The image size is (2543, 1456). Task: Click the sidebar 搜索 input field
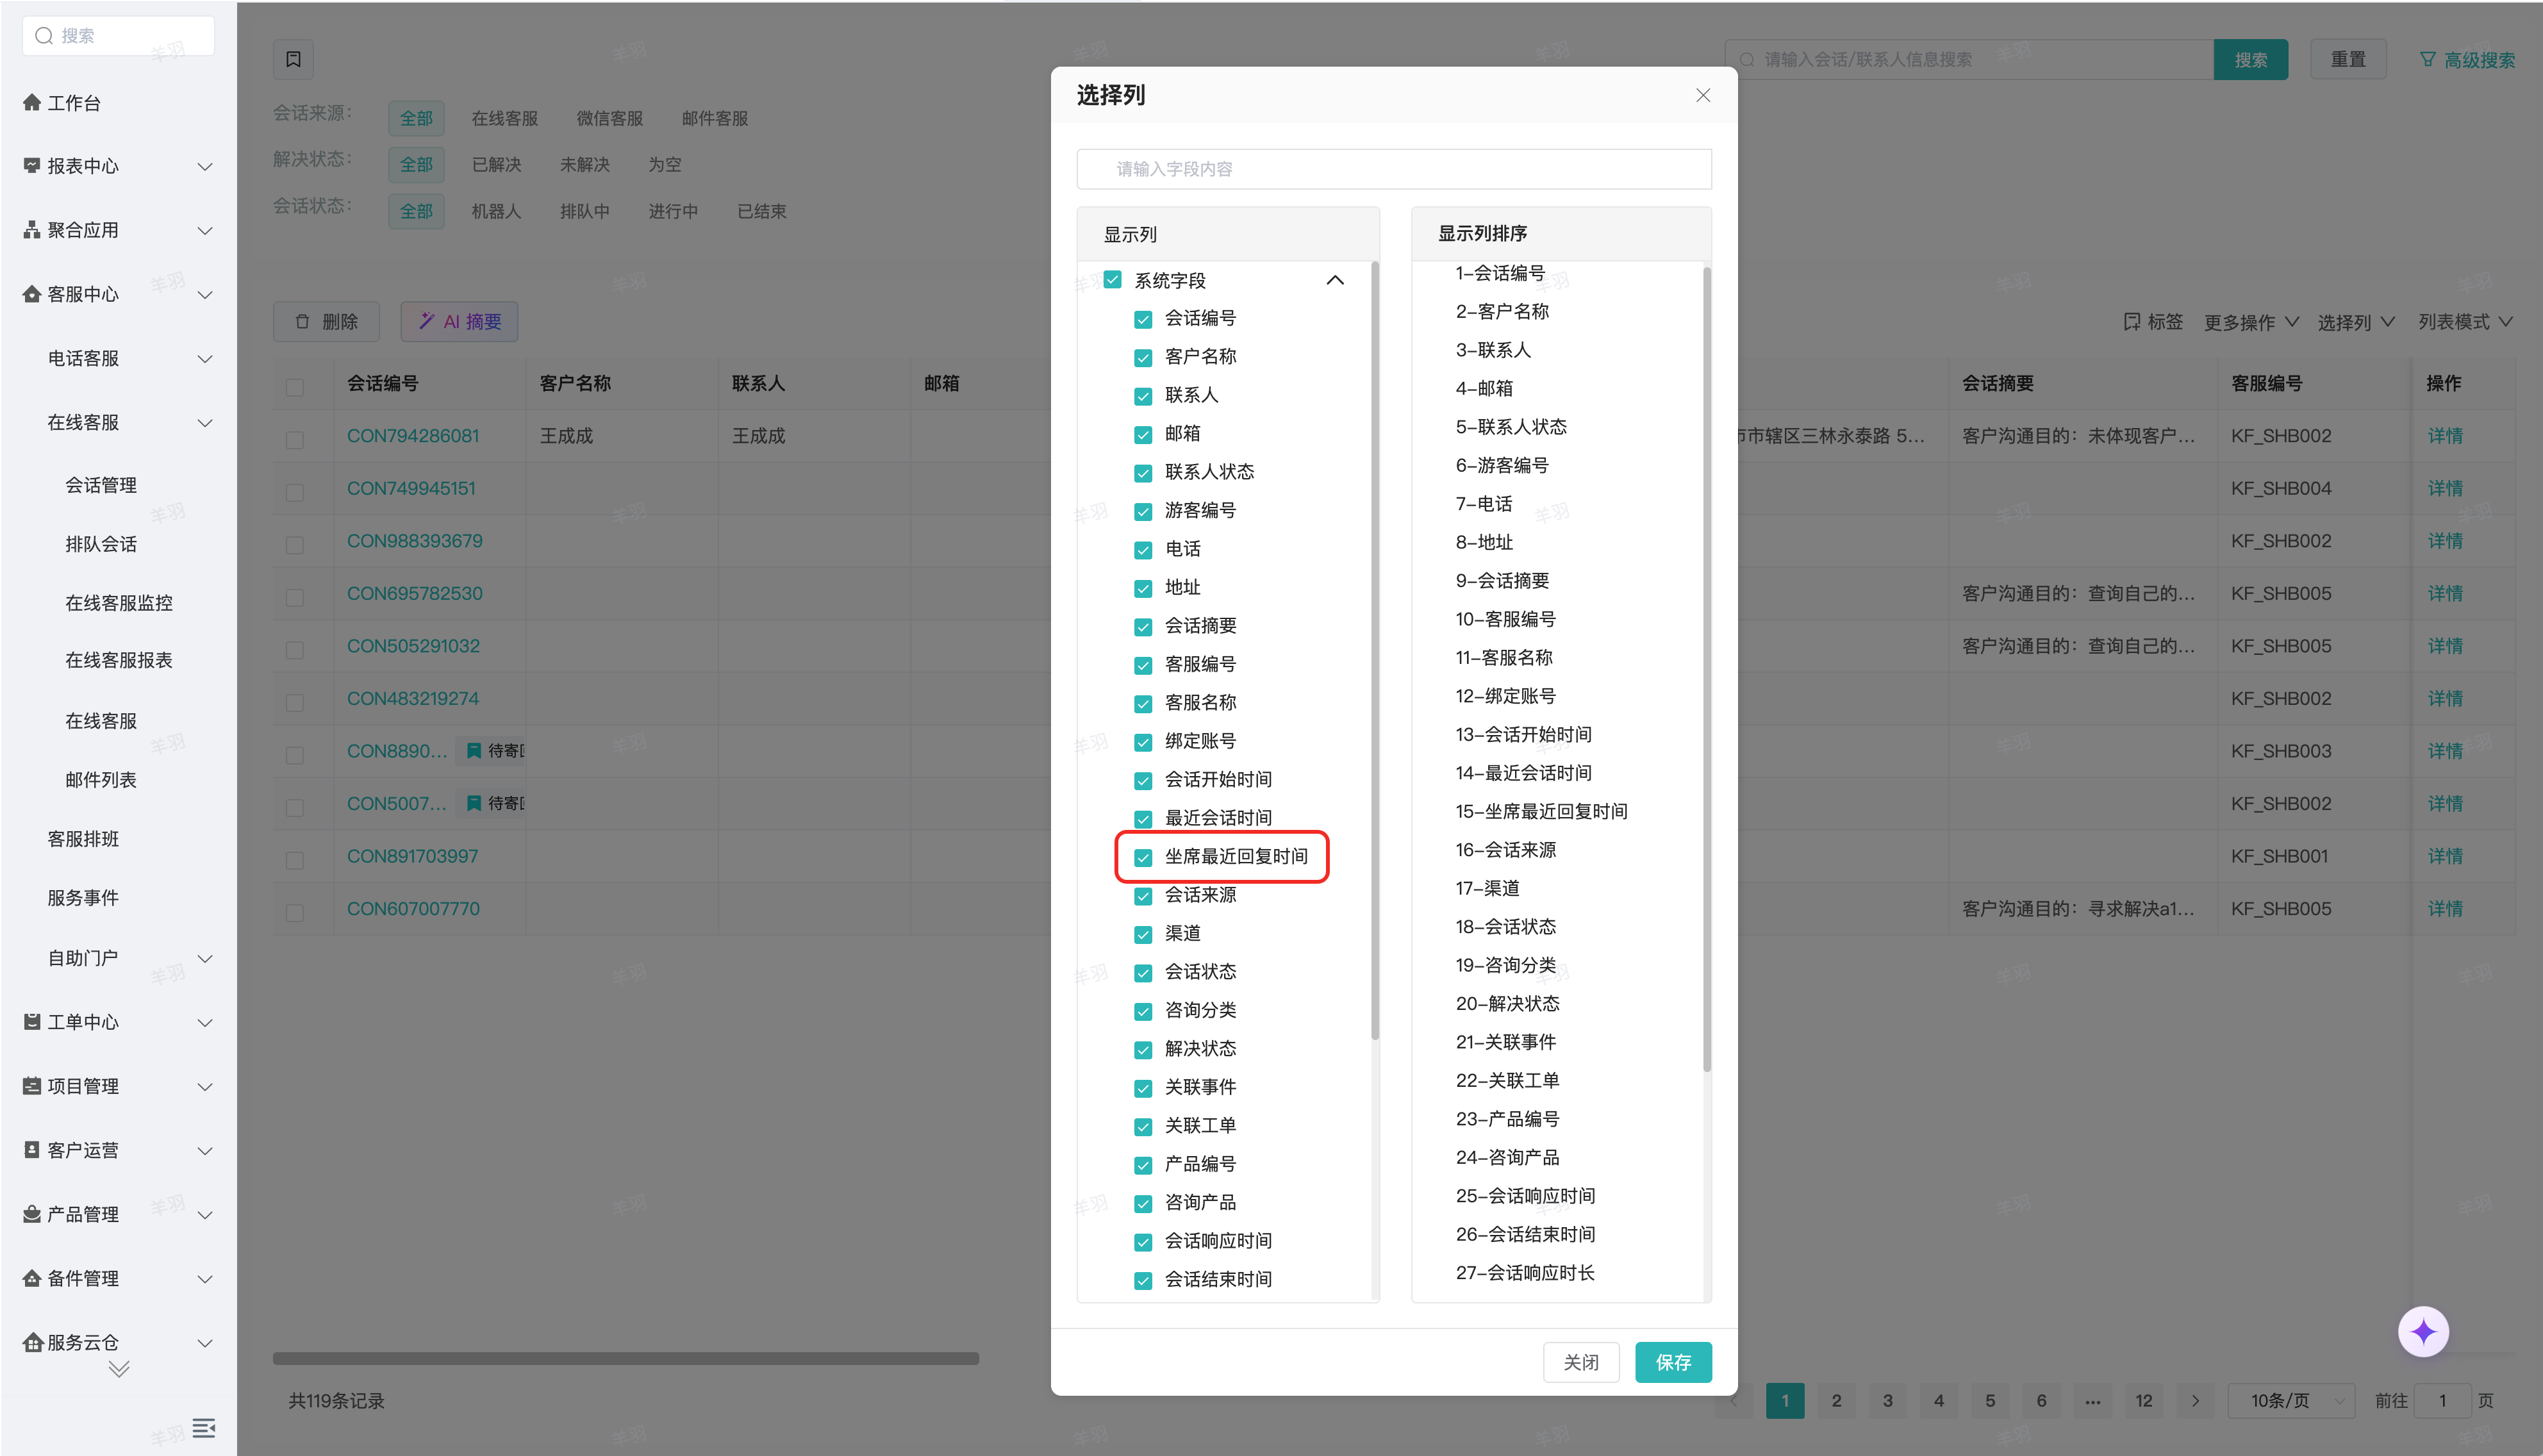[118, 36]
